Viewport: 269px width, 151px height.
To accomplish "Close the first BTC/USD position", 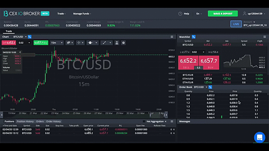I will 174,130.
